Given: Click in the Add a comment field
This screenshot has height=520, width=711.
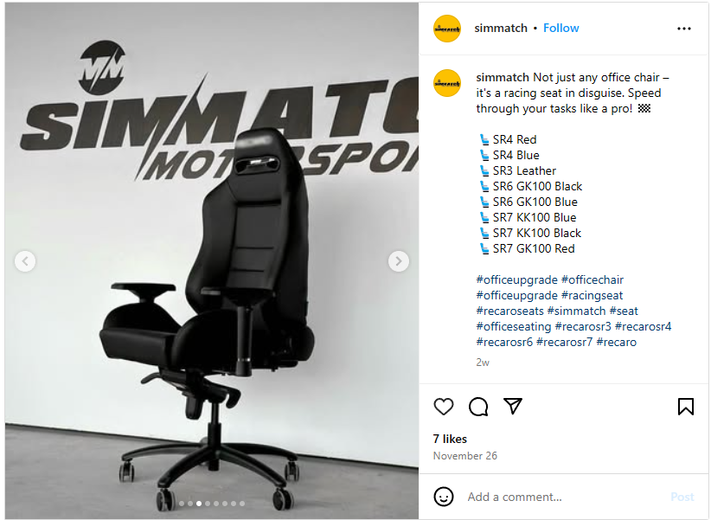Looking at the screenshot, I should (565, 497).
